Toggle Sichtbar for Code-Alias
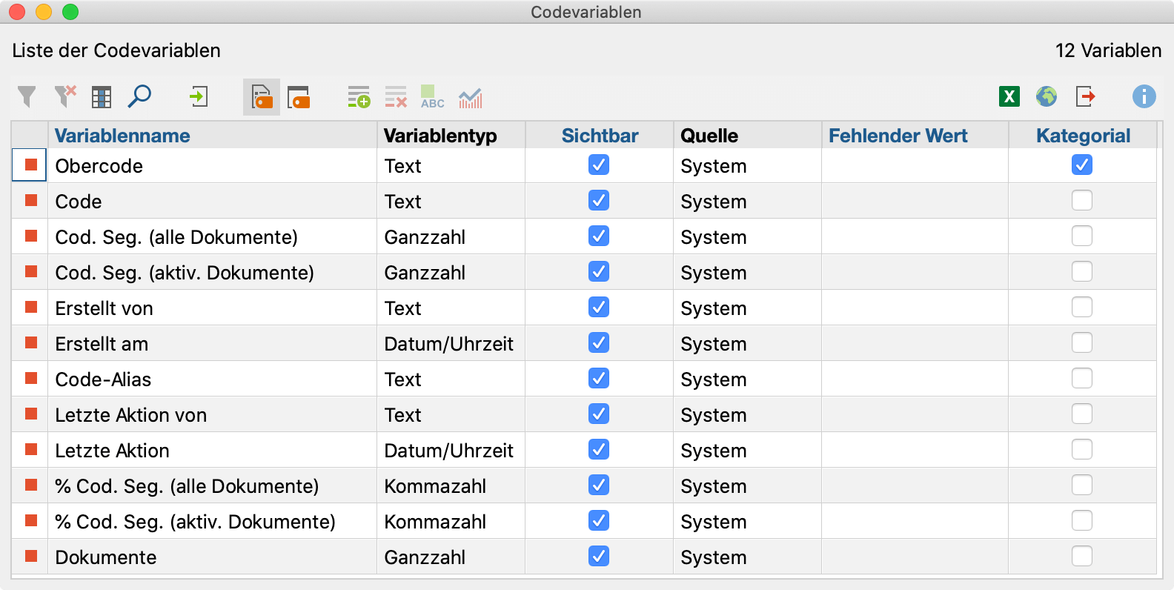The height and width of the screenshot is (590, 1174). (x=599, y=378)
